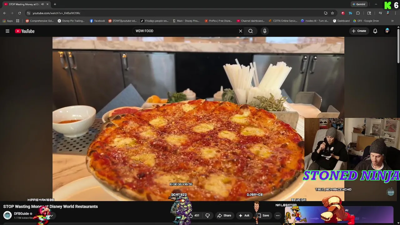Open YouTube notifications bell
Image resolution: width=400 pixels, height=225 pixels.
[x=375, y=31]
